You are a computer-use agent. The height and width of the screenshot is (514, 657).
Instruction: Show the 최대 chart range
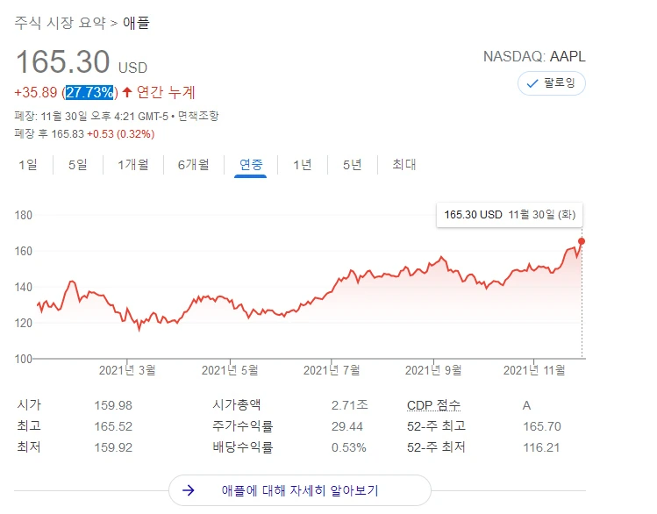(x=404, y=165)
